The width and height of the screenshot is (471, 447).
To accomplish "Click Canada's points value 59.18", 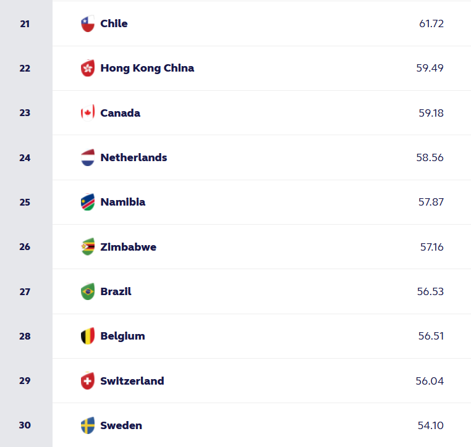I will tap(431, 113).
